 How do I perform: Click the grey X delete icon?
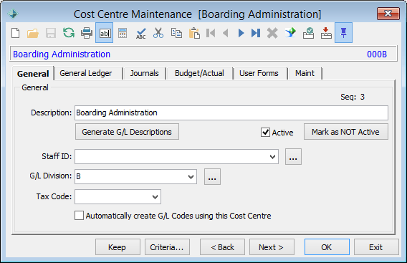pyautogui.click(x=272, y=33)
